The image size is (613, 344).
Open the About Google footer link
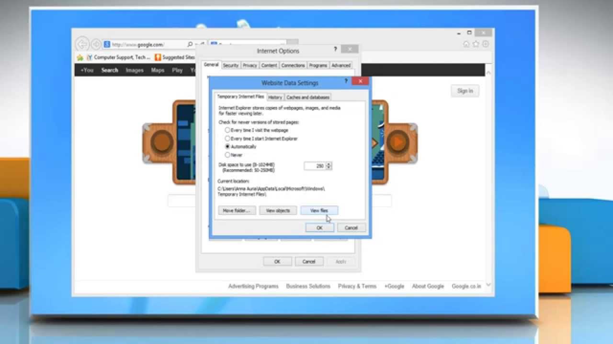428,286
